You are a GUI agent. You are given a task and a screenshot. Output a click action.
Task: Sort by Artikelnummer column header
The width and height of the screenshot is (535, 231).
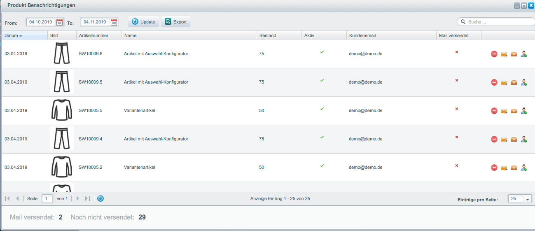tap(99, 35)
